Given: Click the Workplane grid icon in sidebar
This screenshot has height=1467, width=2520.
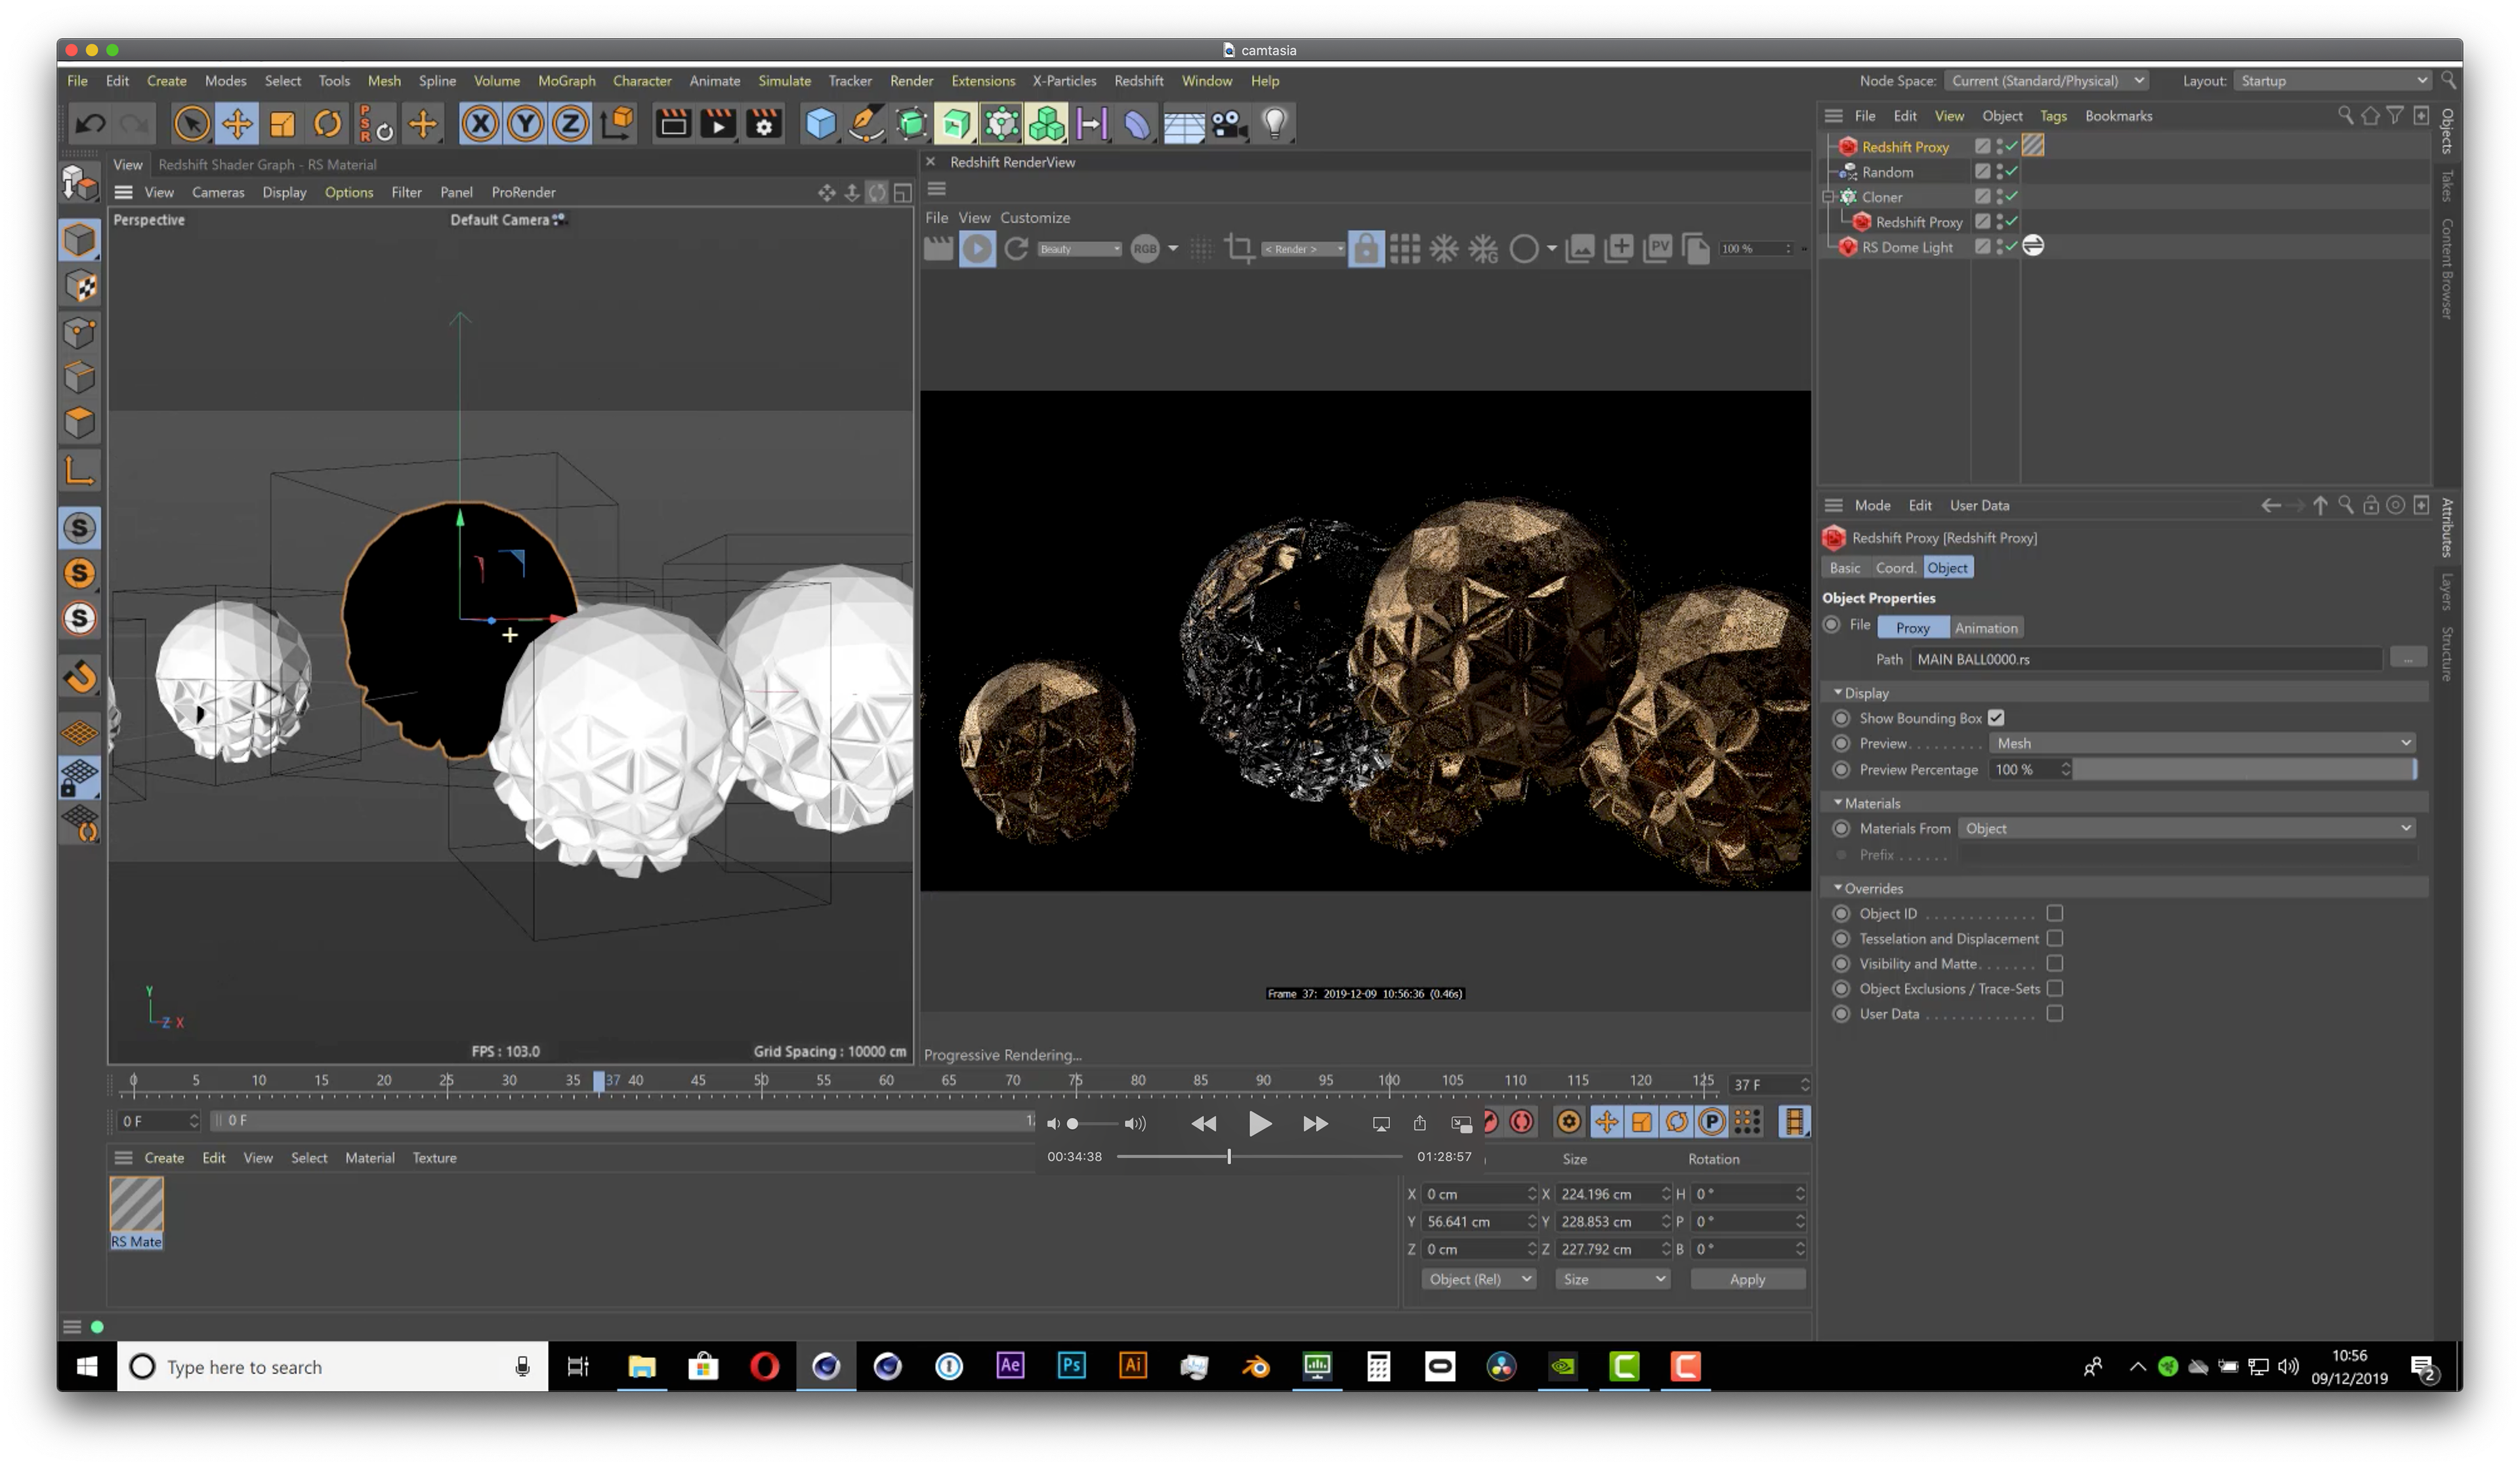Looking at the screenshot, I should [80, 733].
